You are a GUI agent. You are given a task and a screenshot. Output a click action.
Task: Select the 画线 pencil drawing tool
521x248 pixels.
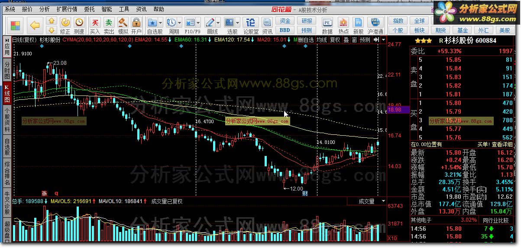(x=210, y=22)
